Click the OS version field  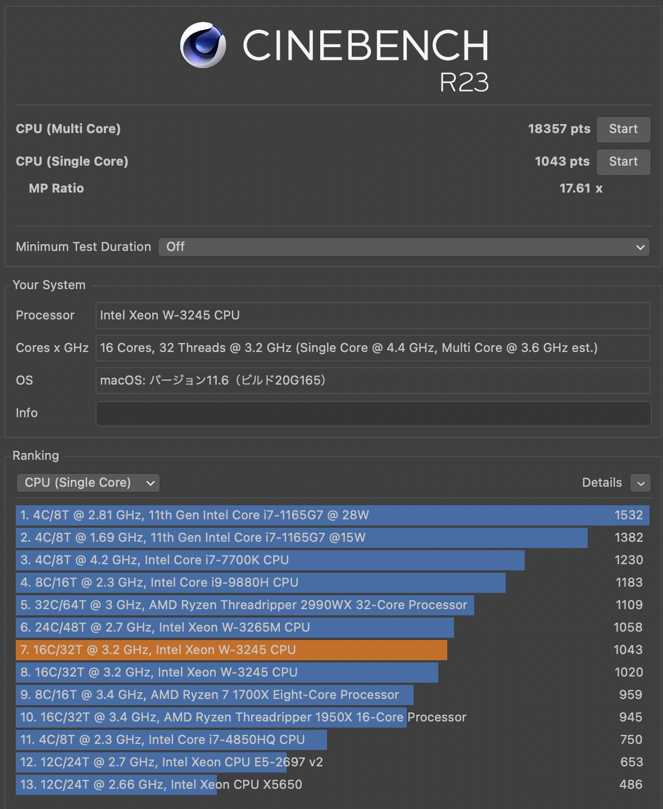tap(373, 381)
